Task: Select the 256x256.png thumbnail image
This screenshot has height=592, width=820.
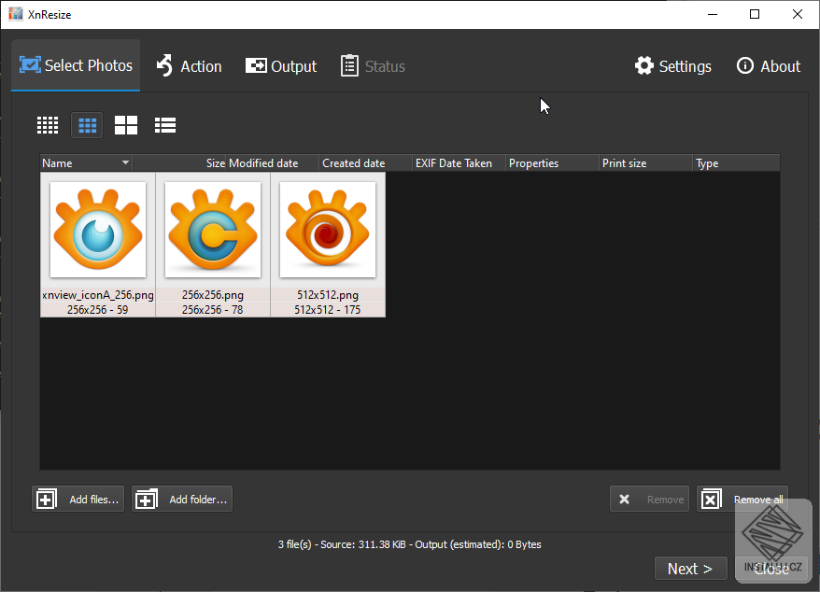Action: point(213,230)
